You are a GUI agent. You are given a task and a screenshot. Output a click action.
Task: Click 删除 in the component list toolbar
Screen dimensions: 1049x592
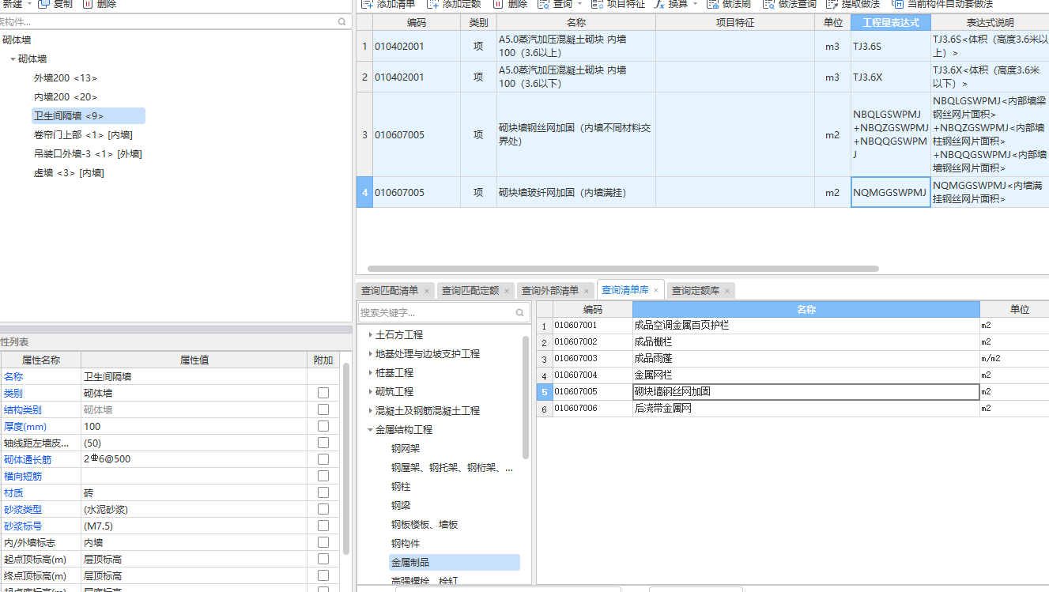pyautogui.click(x=100, y=4)
